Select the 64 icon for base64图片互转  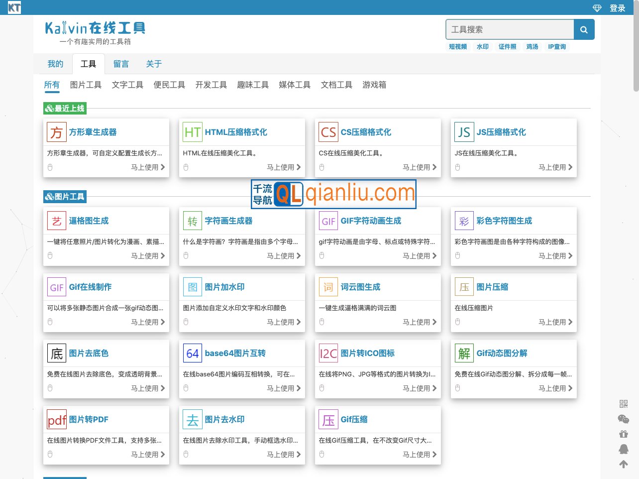(192, 353)
